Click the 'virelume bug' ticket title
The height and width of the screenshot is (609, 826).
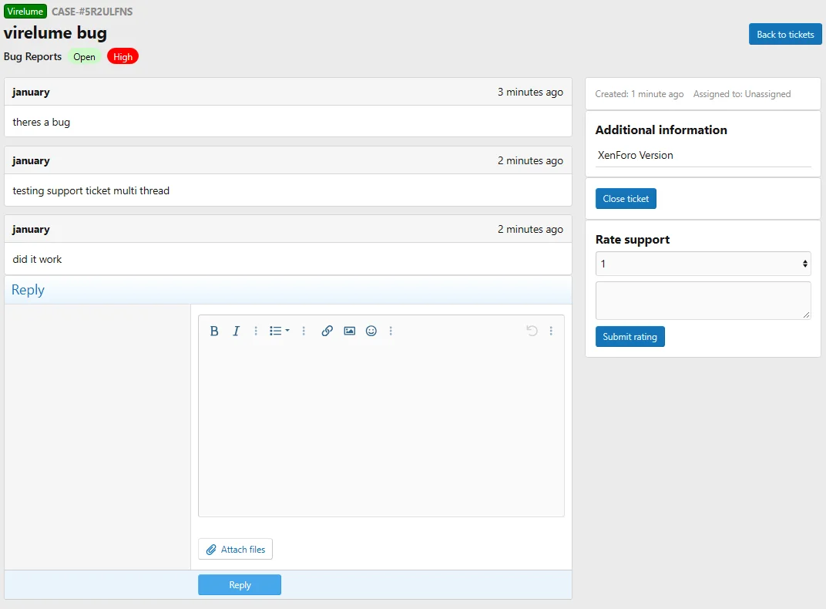coord(55,33)
